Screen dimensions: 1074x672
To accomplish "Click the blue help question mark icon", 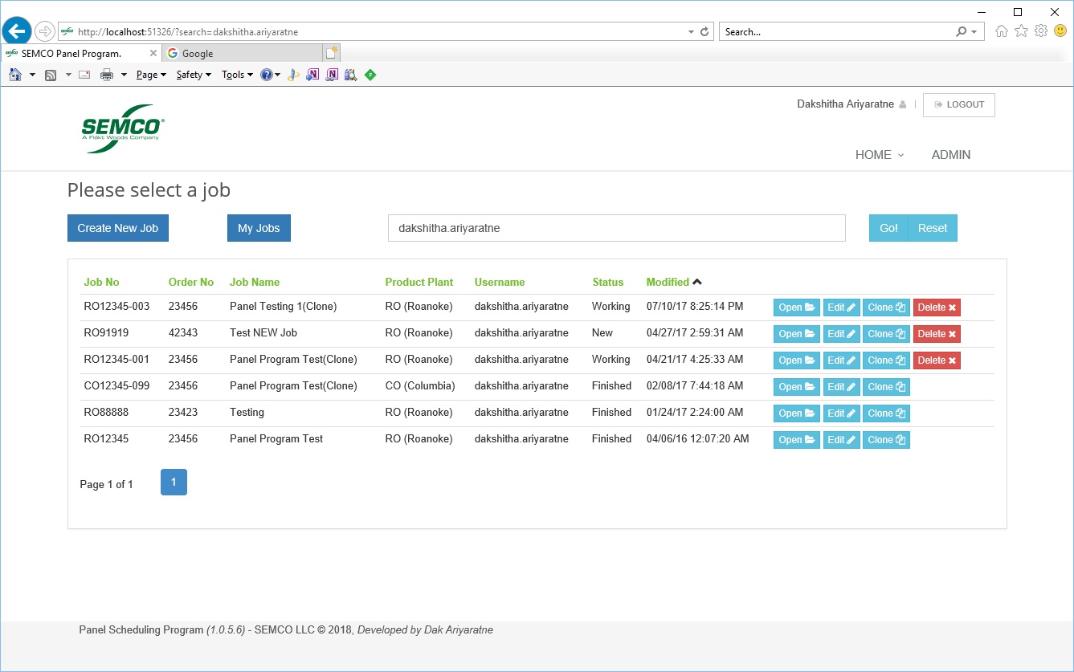I will (266, 75).
